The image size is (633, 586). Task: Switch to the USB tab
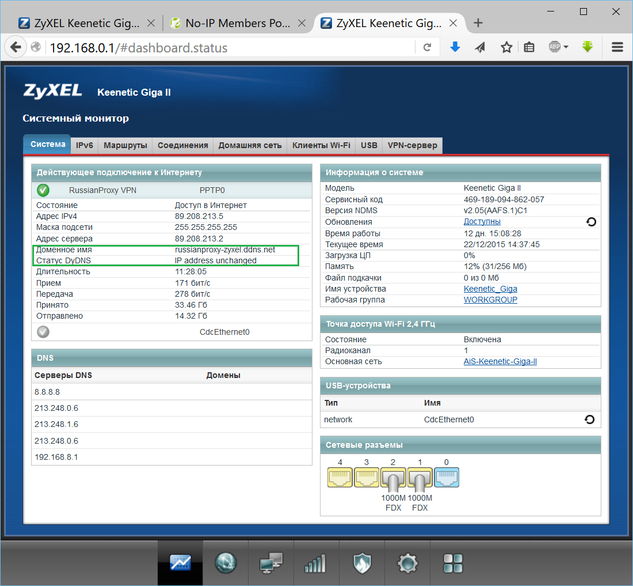(369, 145)
